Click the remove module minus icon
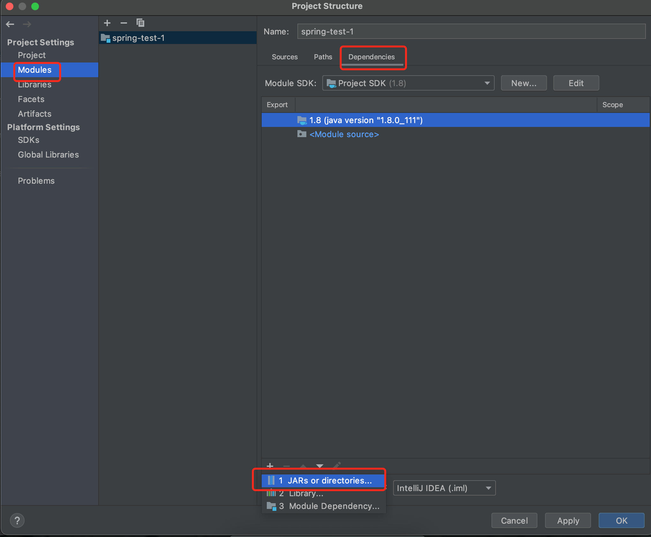The width and height of the screenshot is (651, 537). tap(124, 23)
